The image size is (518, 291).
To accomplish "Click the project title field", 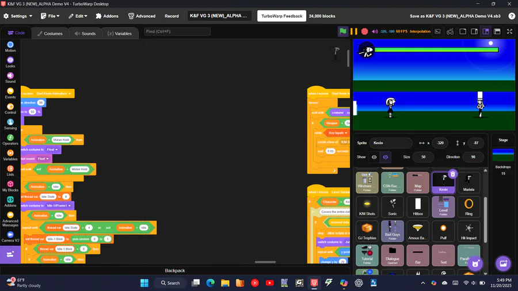I will [x=219, y=16].
